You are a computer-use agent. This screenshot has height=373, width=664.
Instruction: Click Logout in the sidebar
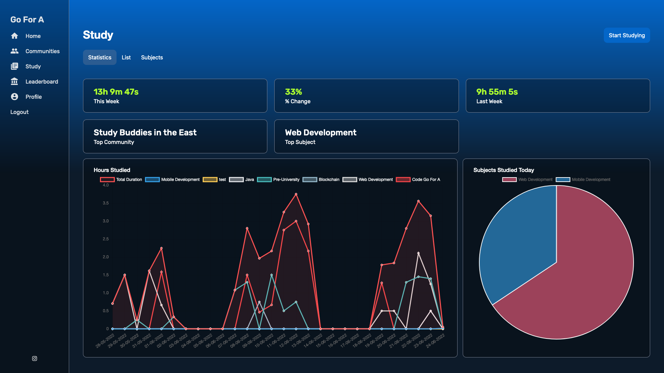[19, 112]
